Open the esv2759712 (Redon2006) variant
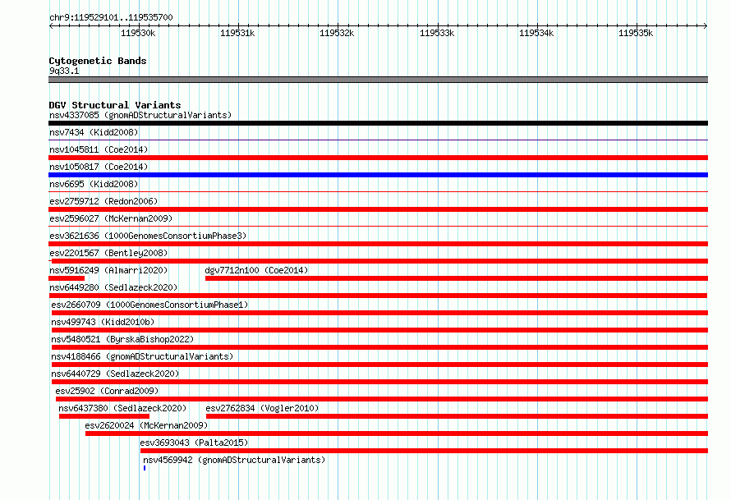This screenshot has height=500, width=731. click(103, 201)
